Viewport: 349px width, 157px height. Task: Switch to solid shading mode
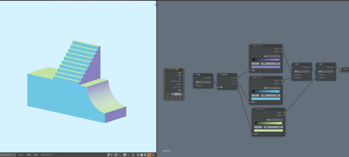point(142,155)
